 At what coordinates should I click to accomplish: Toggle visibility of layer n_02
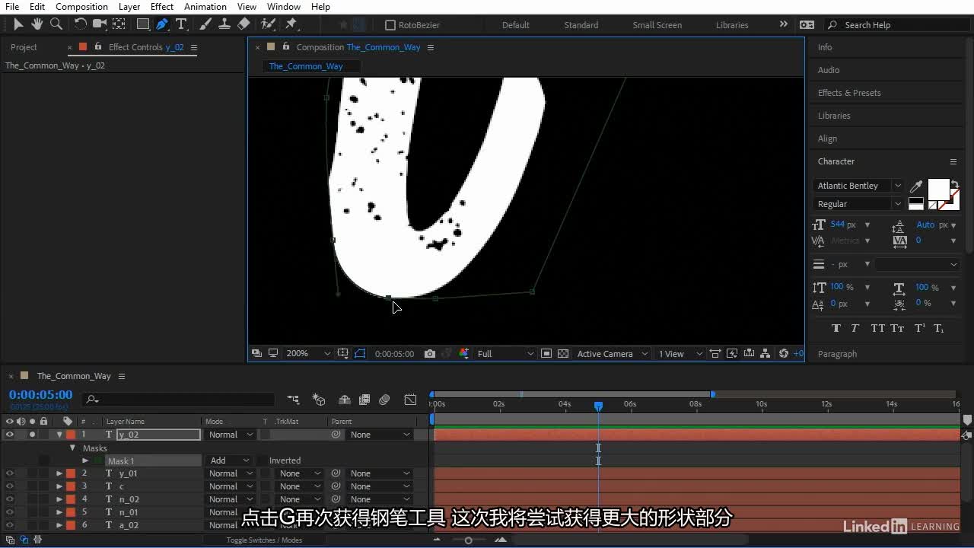click(10, 499)
